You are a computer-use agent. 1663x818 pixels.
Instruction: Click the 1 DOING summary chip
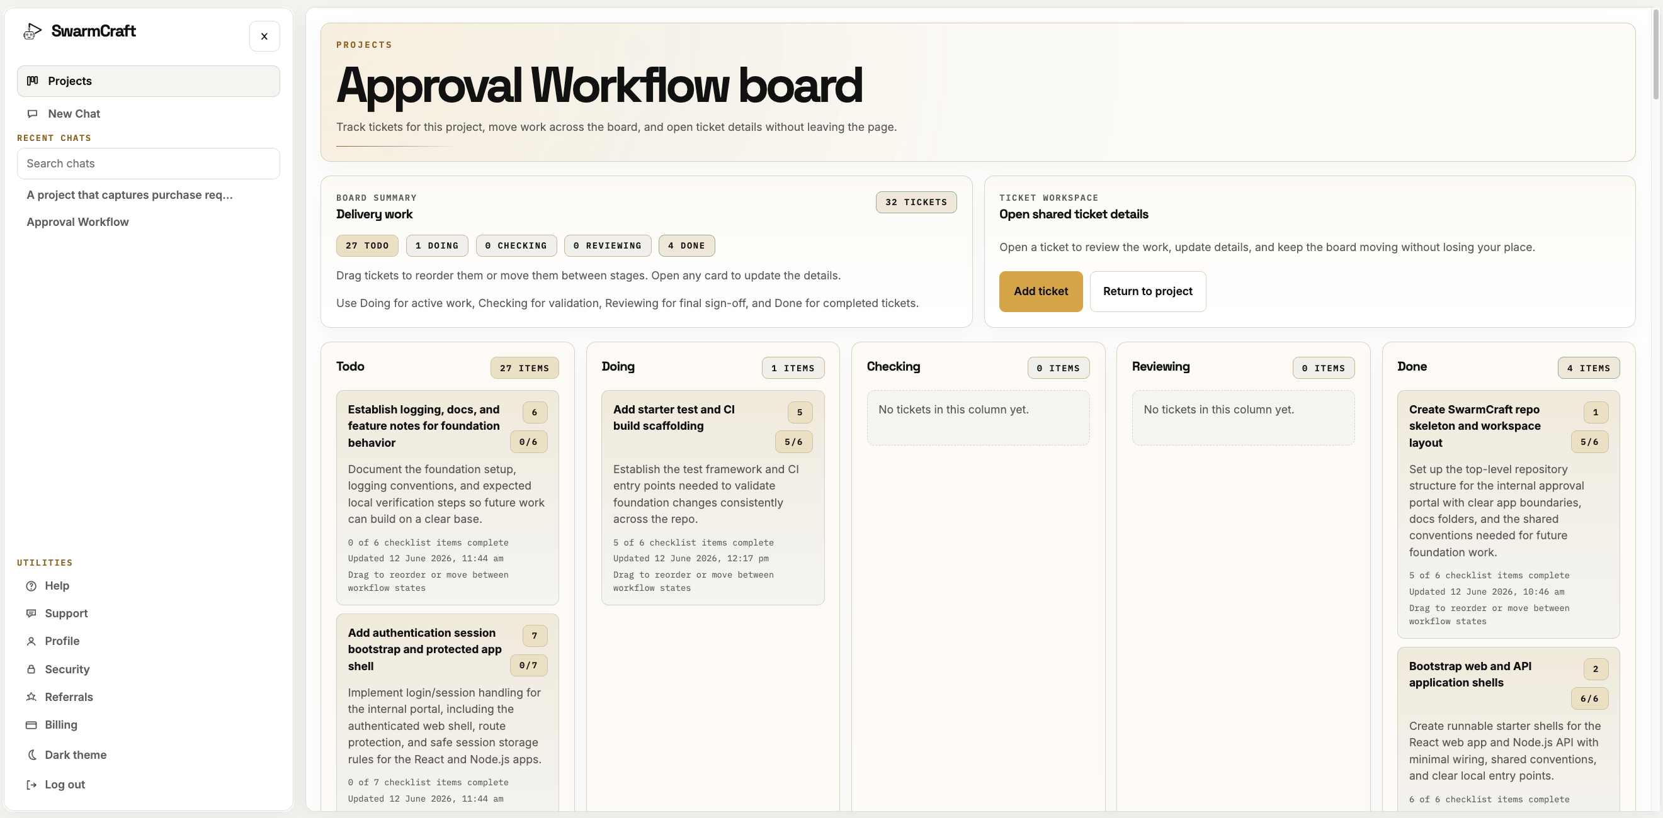coord(436,246)
